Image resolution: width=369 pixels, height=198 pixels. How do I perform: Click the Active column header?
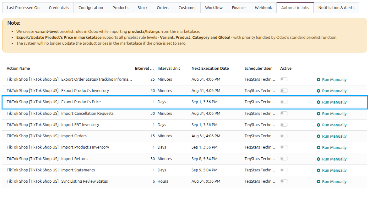point(286,69)
